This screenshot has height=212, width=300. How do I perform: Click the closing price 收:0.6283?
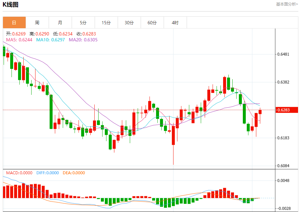pyautogui.click(x=86, y=34)
